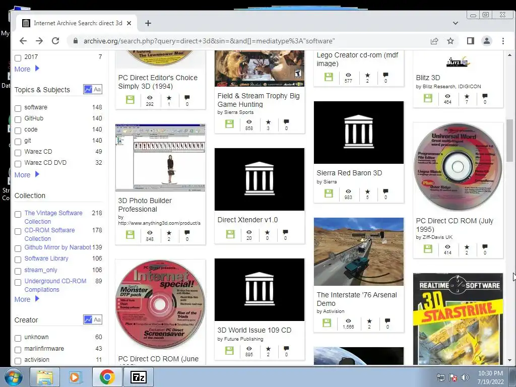Click the views eye icon on 3D World Issue 109 CD
This screenshot has width=516, height=387.
[249, 349]
